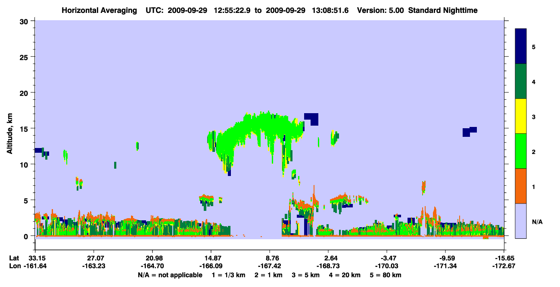Viewport: 560px width, 287px height.
Task: Click the dark green colorbar segment 4
Action: (521, 81)
